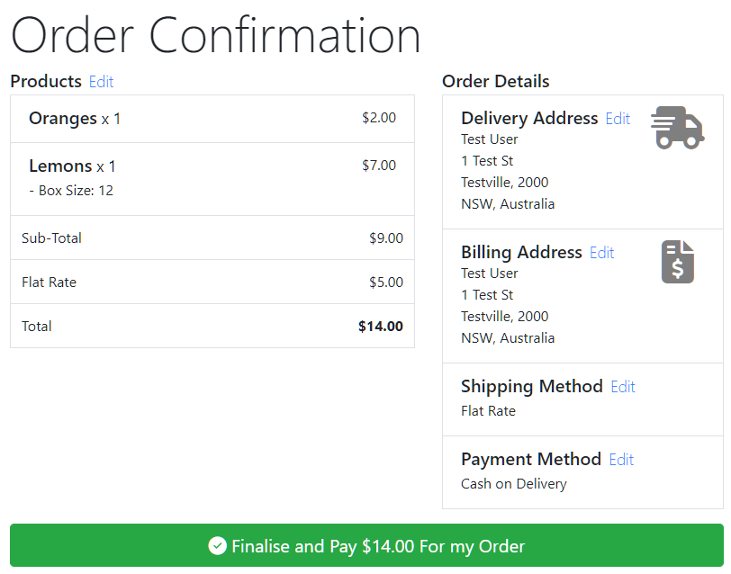The image size is (731, 574).
Task: Click the Flat Rate shipping cost row
Action: coord(212,282)
